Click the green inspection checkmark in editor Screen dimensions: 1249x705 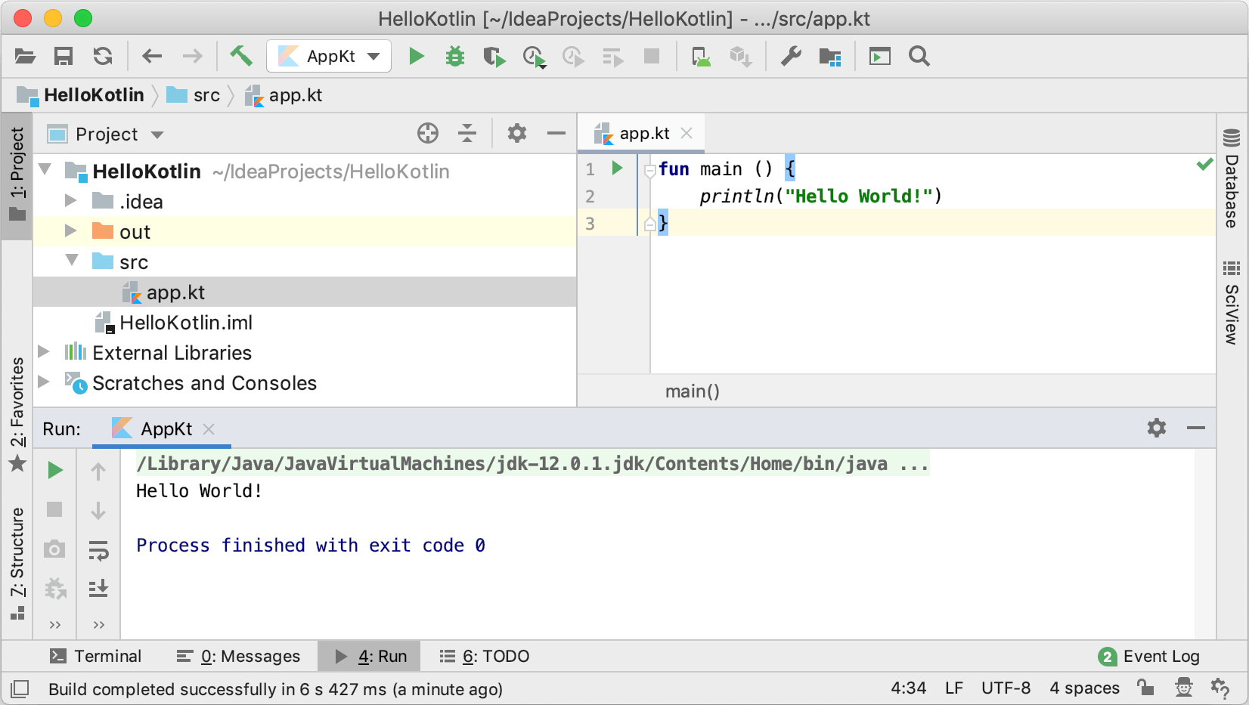click(1204, 165)
